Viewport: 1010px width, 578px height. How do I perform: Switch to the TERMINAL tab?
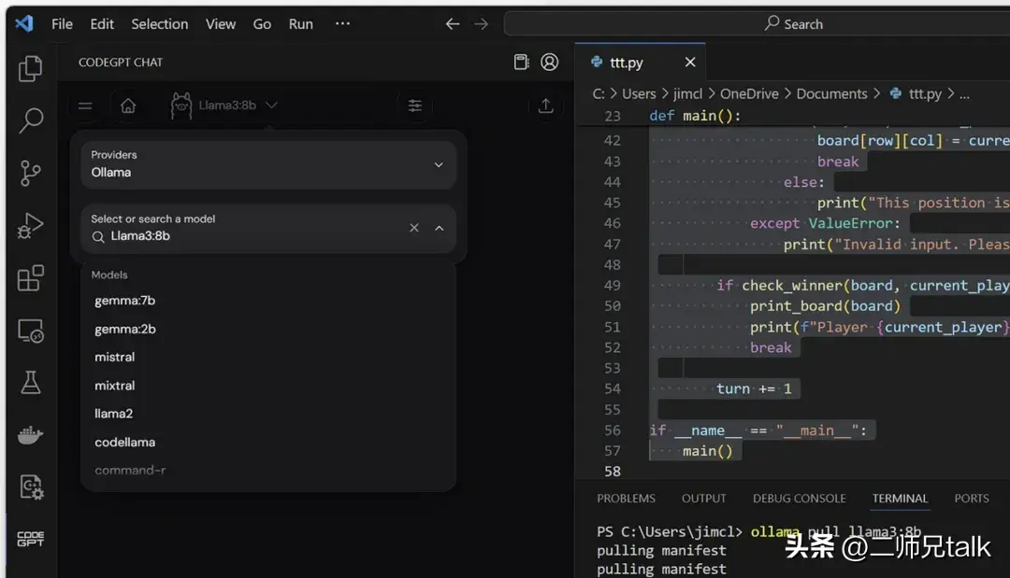point(900,499)
